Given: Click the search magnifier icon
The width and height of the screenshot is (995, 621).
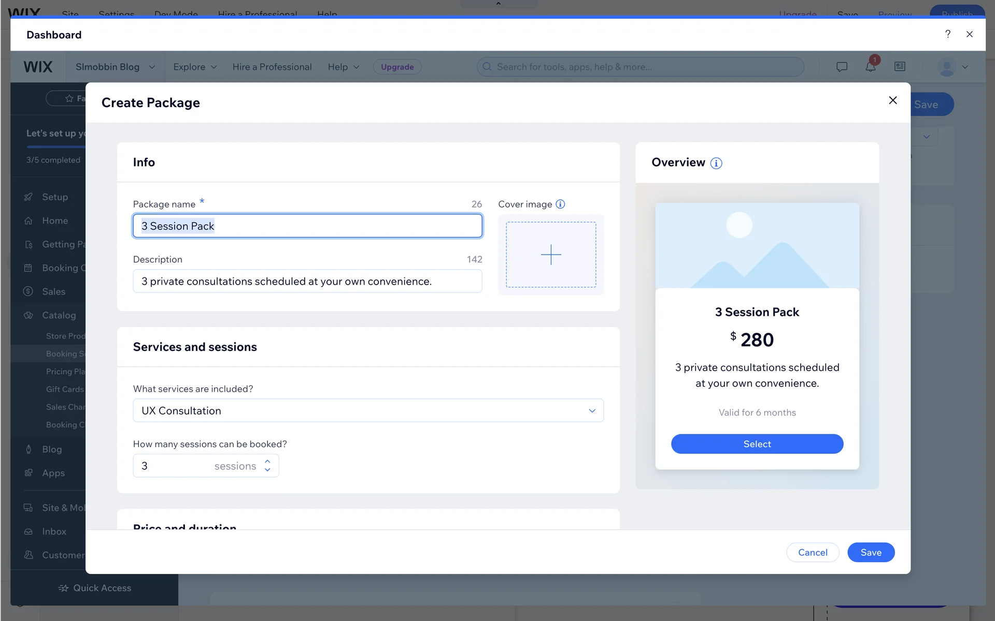Looking at the screenshot, I should click(487, 67).
